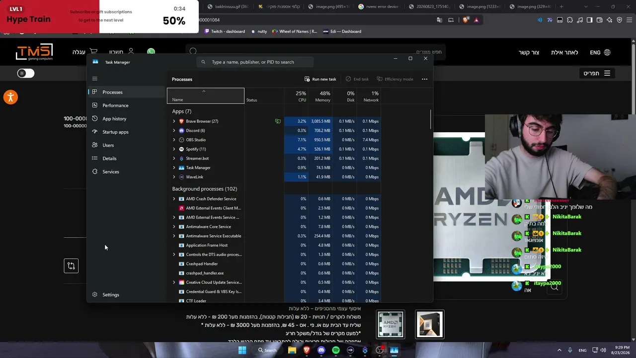Expand AMD Crash Defender Service row
Screen dimensions: 636x358
pos(174,199)
